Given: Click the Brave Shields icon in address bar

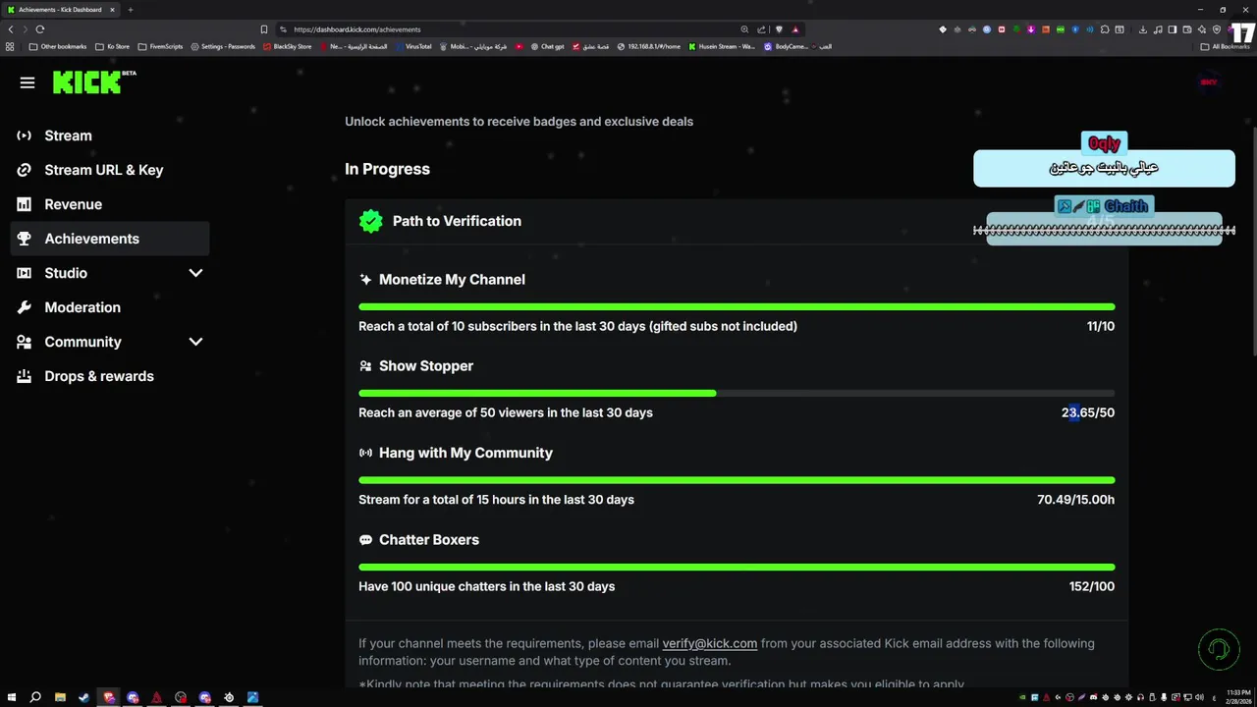Looking at the screenshot, I should coord(779,29).
